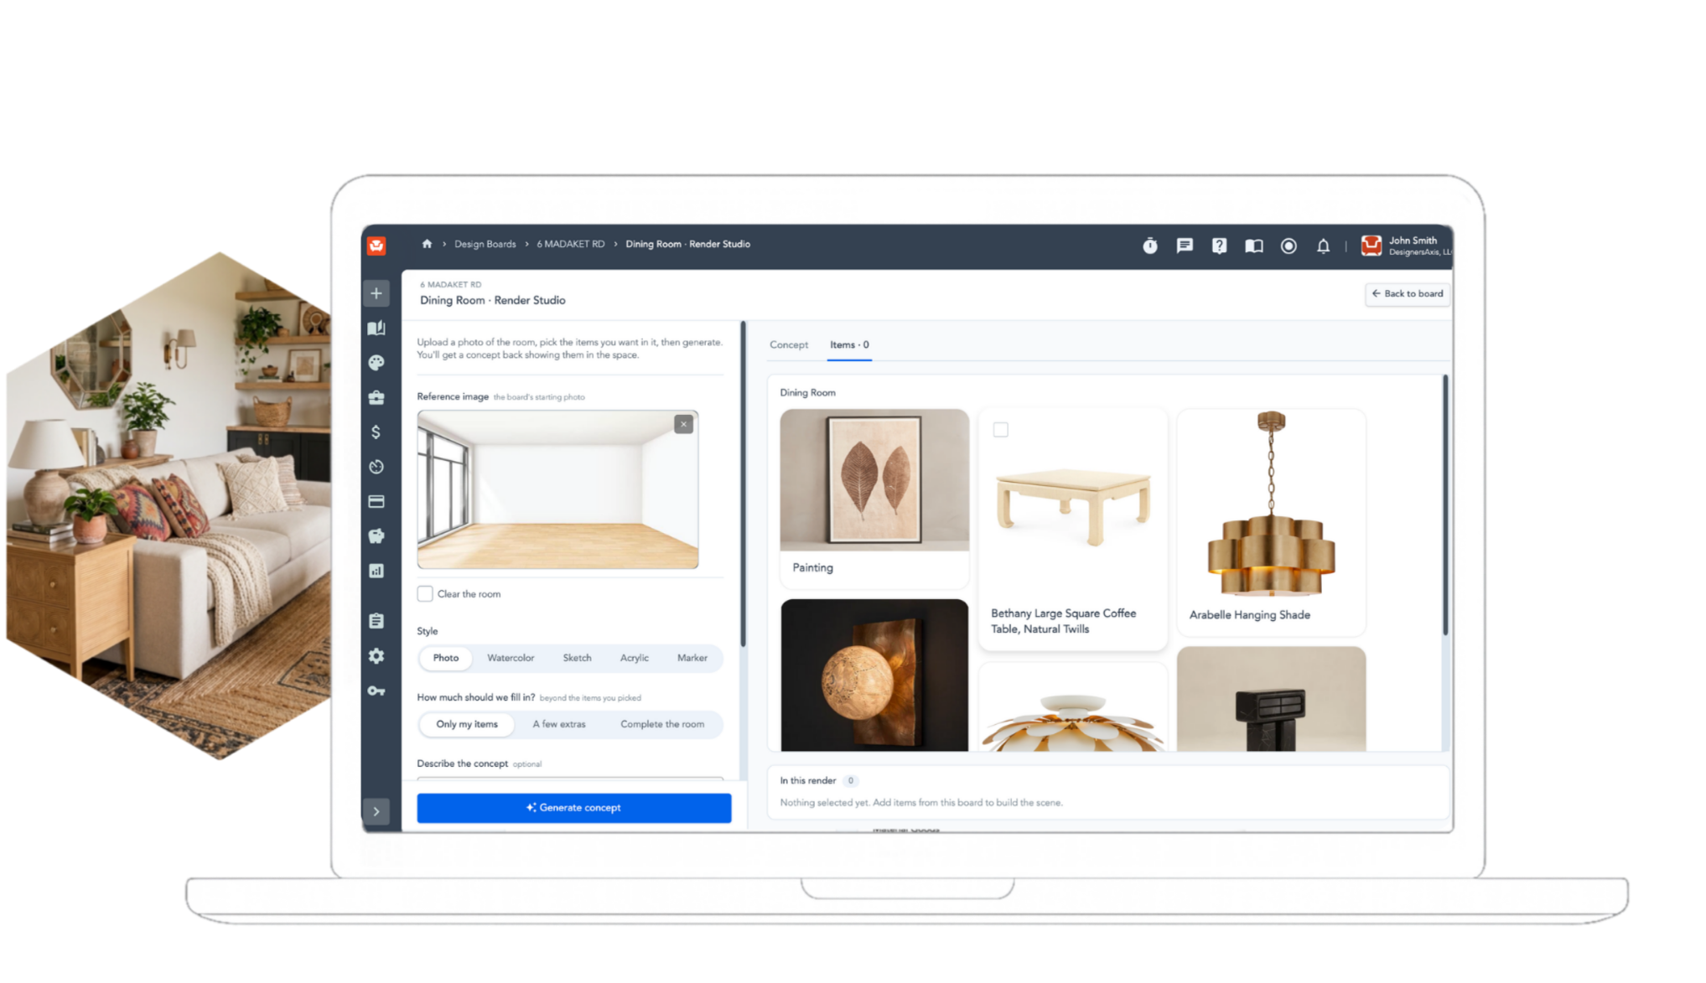
Task: Click the dollar sign sidebar icon
Action: click(376, 432)
